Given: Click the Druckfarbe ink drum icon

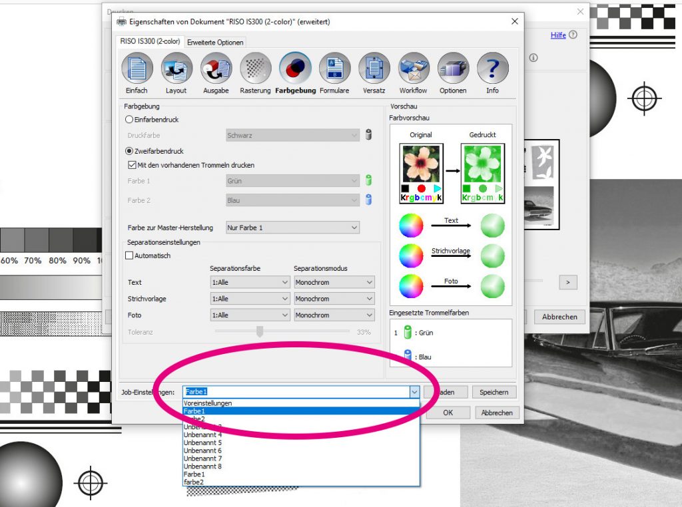Looking at the screenshot, I should pos(368,134).
